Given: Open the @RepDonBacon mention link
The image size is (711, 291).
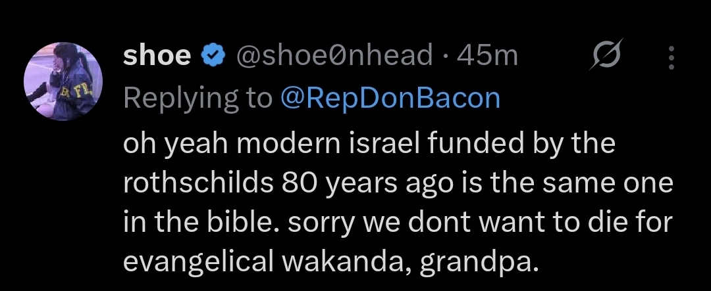Looking at the screenshot, I should tap(390, 97).
